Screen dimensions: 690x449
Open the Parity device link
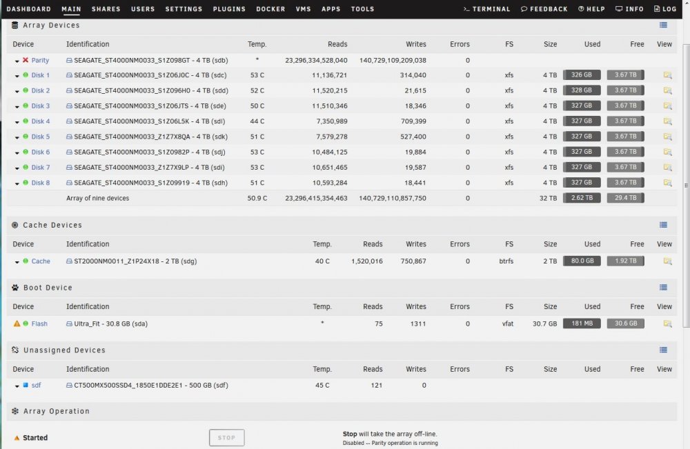pos(40,60)
